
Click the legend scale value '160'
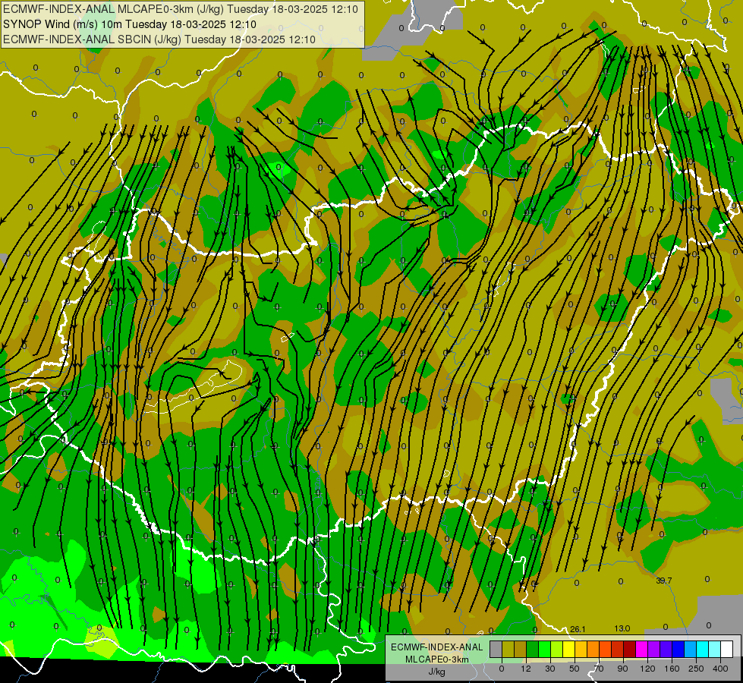[672, 669]
